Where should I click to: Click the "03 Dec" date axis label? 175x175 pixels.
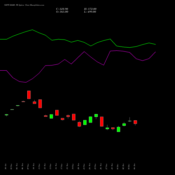129,167
